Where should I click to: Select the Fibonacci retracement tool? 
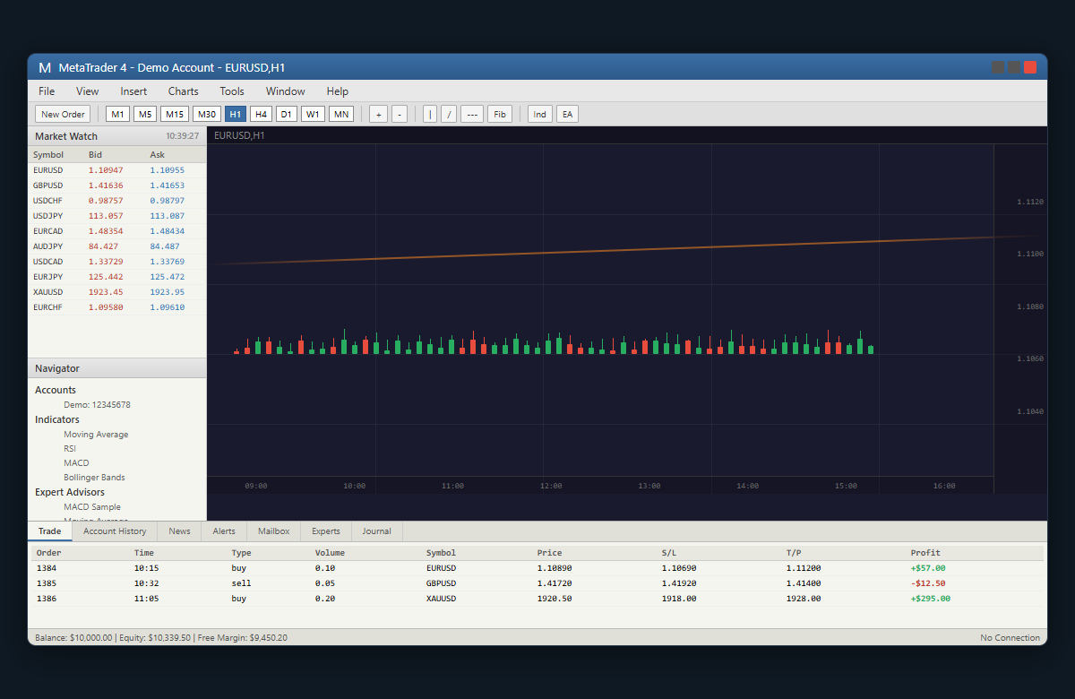500,114
